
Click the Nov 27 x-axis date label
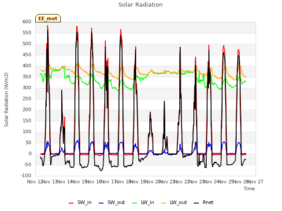[256, 182]
